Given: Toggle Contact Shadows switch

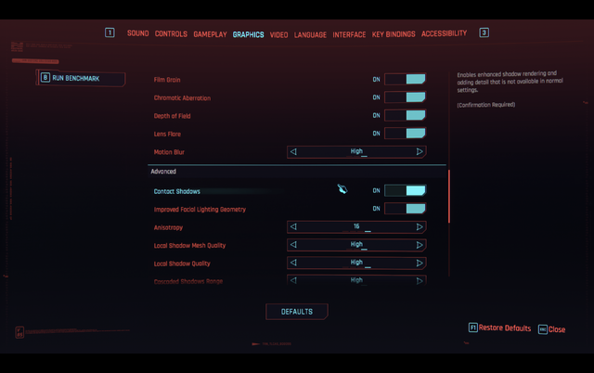Looking at the screenshot, I should pos(405,190).
